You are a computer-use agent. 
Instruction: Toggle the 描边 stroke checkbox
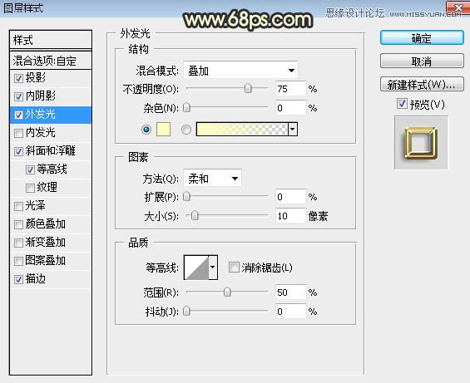18,279
